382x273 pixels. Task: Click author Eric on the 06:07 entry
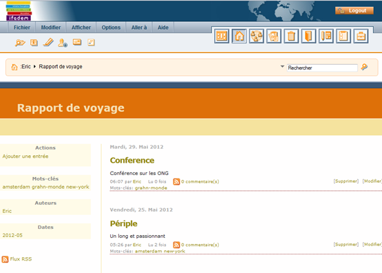[137, 181]
